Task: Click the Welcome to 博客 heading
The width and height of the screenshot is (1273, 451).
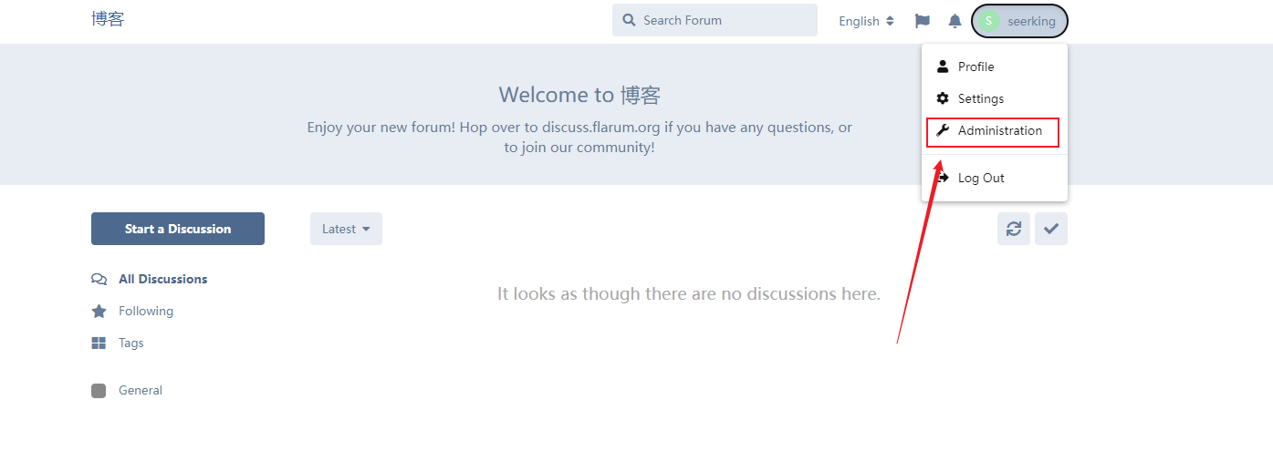Action: [579, 95]
